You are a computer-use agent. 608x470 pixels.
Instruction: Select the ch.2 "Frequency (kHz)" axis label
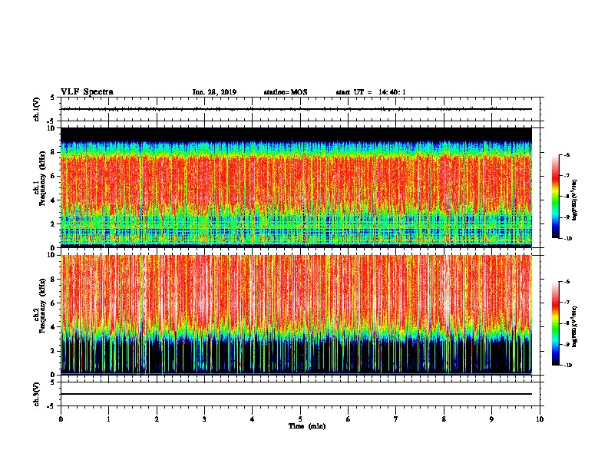pyautogui.click(x=43, y=306)
